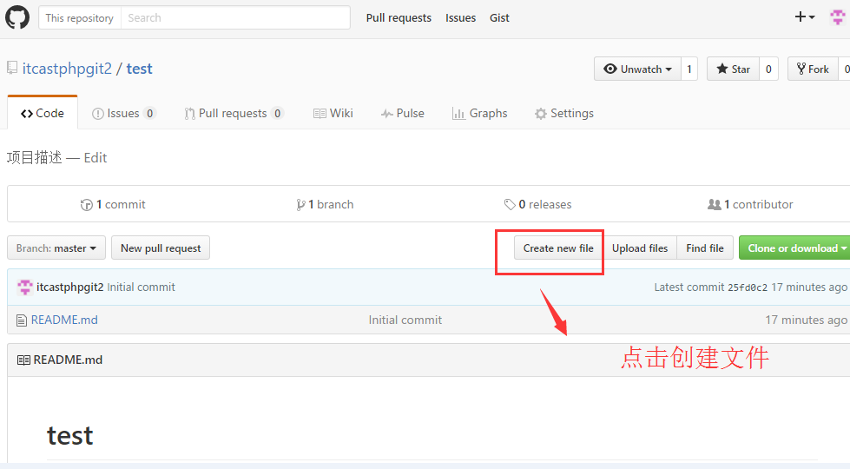Open the Graphs tab
Screen dimensions: 850x469
480,113
